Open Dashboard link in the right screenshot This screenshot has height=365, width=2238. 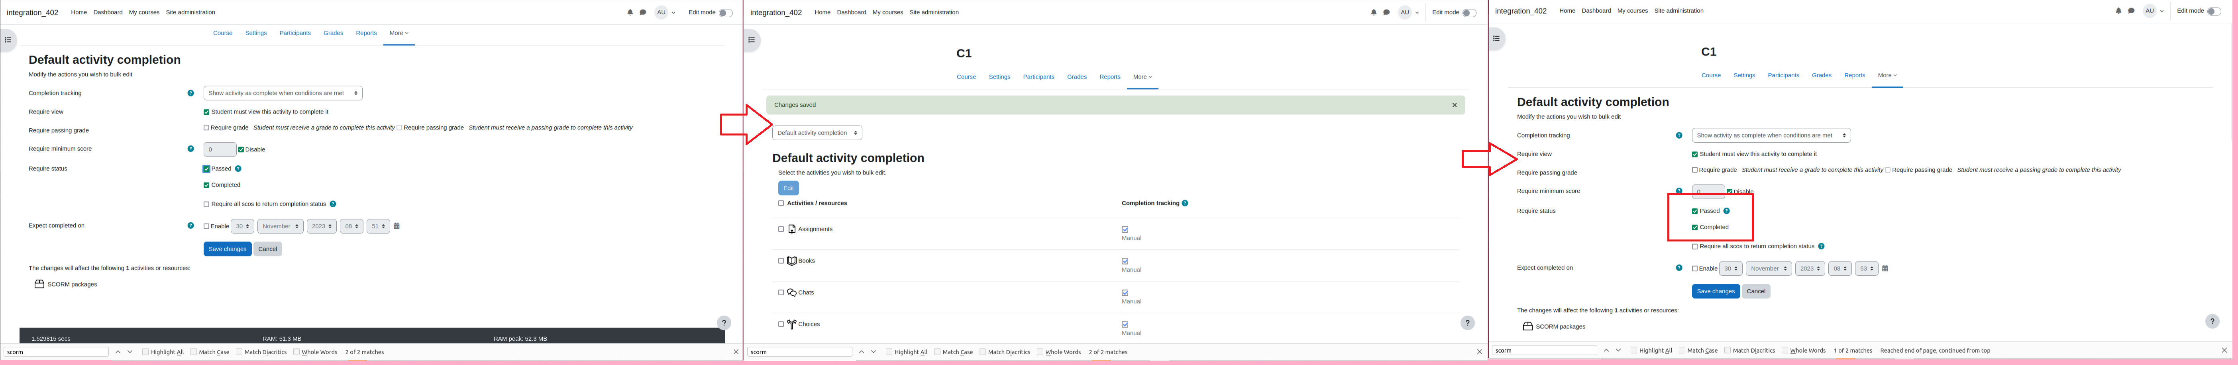coord(1596,10)
